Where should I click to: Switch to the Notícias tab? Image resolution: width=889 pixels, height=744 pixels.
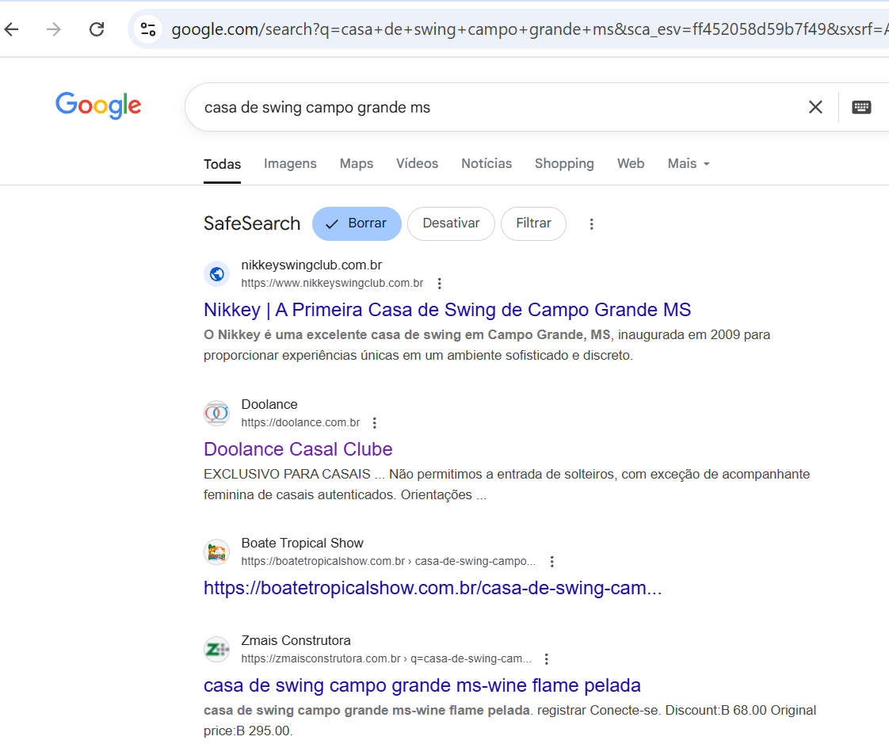click(x=486, y=163)
